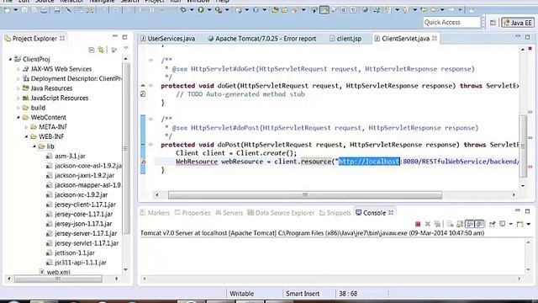Open the Display Selected Console dropdown arrow
Viewport: 538px width, 303px height.
pyautogui.click(x=510, y=224)
